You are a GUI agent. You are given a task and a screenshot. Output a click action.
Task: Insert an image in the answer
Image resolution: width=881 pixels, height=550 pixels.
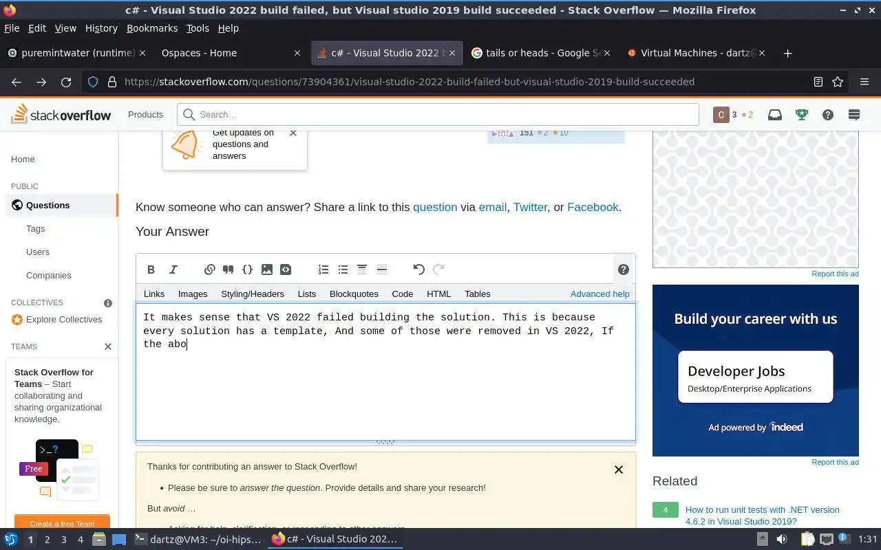pos(267,269)
